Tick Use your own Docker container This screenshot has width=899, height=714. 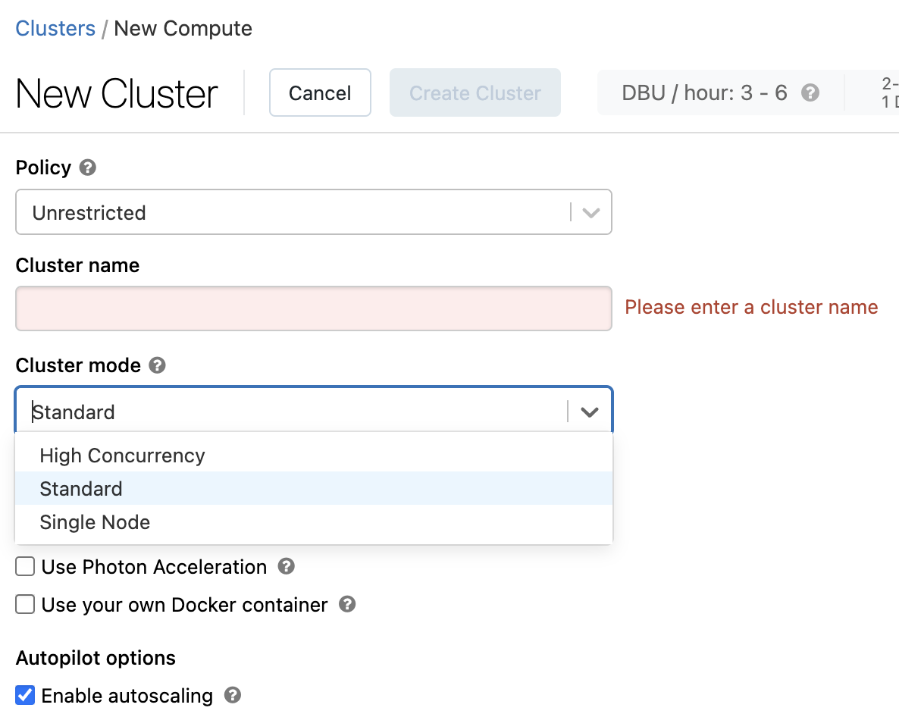[x=26, y=604]
